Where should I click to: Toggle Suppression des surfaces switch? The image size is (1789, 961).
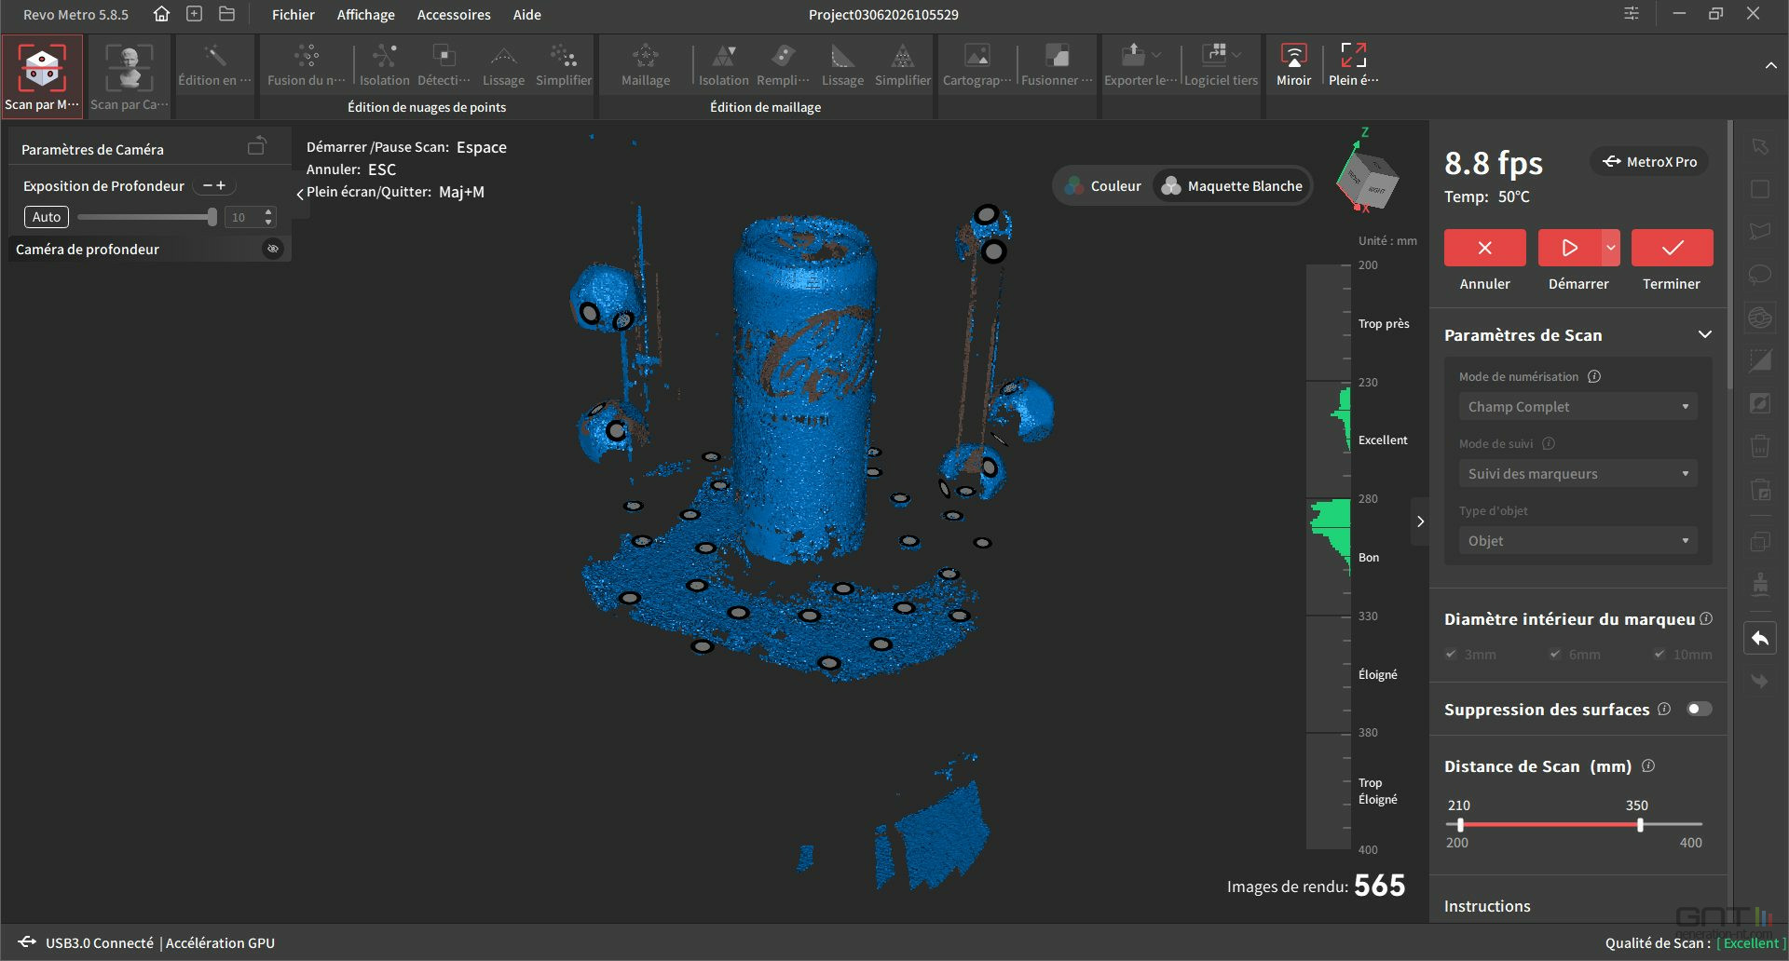click(1699, 709)
